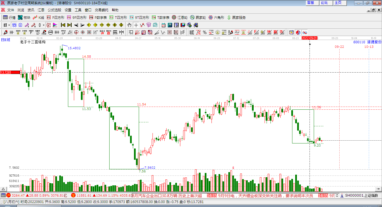
Task: Open the calculator icon
Action: (x=169, y=25)
